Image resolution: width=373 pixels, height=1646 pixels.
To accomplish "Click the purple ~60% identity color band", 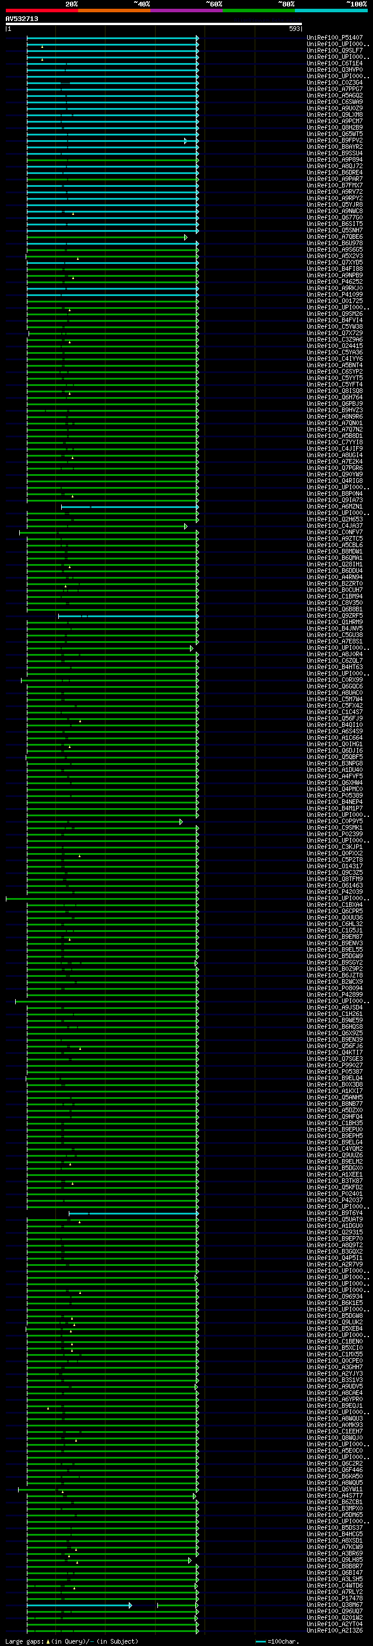I will (x=186, y=11).
